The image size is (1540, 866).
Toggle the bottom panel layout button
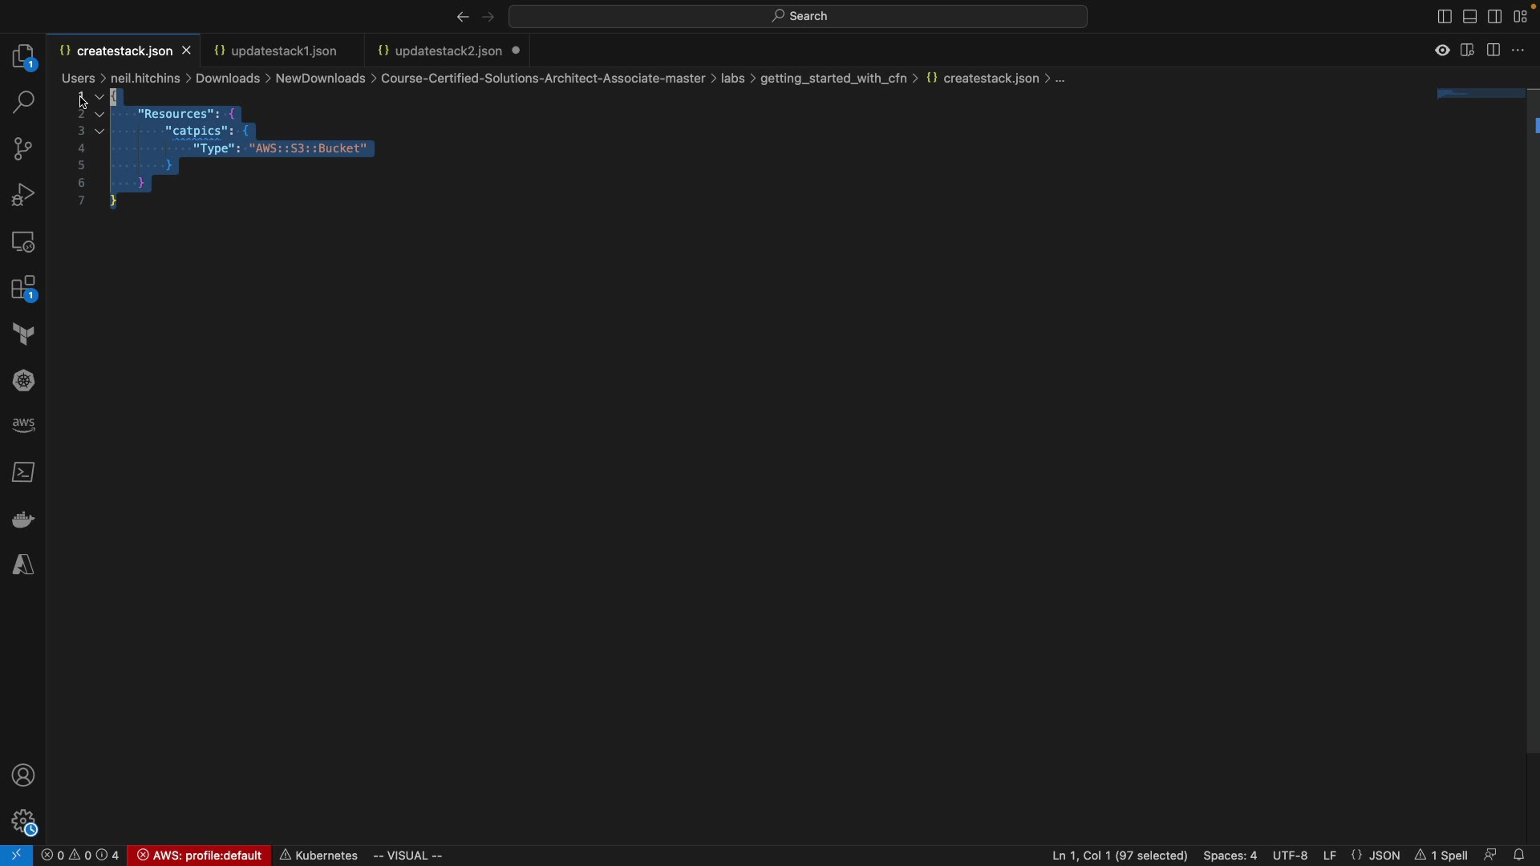click(1469, 17)
